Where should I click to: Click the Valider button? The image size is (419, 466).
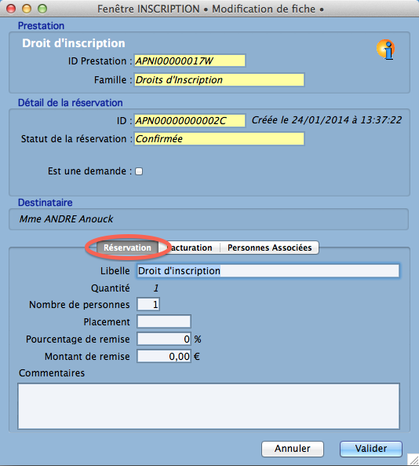pos(371,449)
